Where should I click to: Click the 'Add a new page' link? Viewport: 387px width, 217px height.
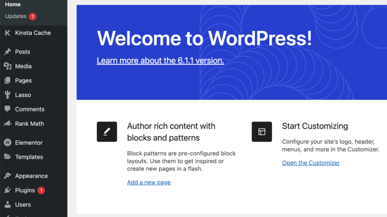(x=149, y=182)
